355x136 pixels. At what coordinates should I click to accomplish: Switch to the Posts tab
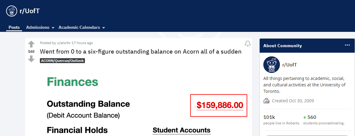tap(14, 27)
